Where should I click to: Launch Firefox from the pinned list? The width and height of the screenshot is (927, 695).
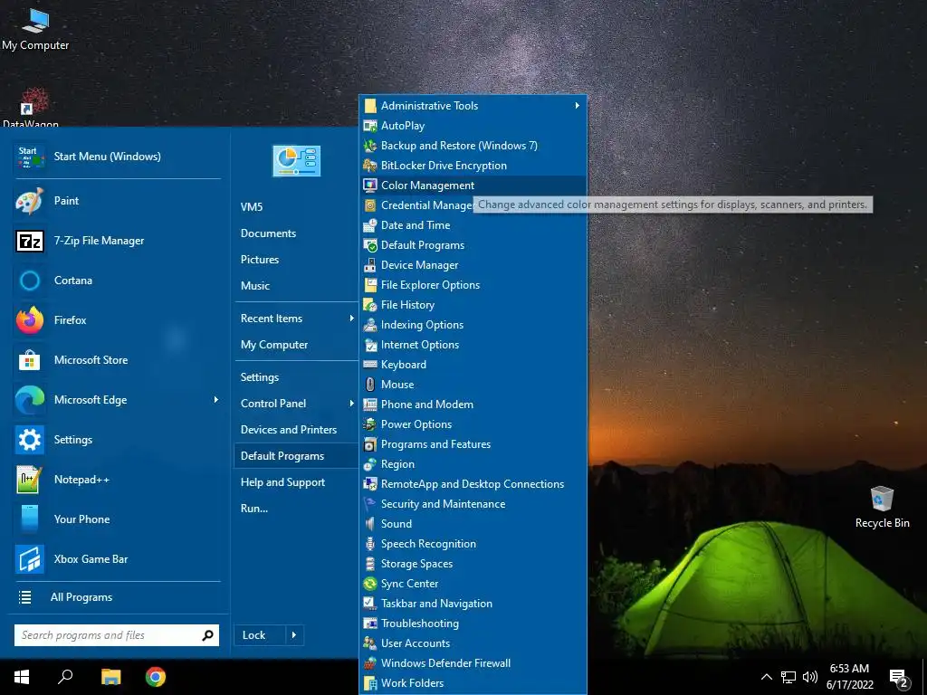[30, 320]
